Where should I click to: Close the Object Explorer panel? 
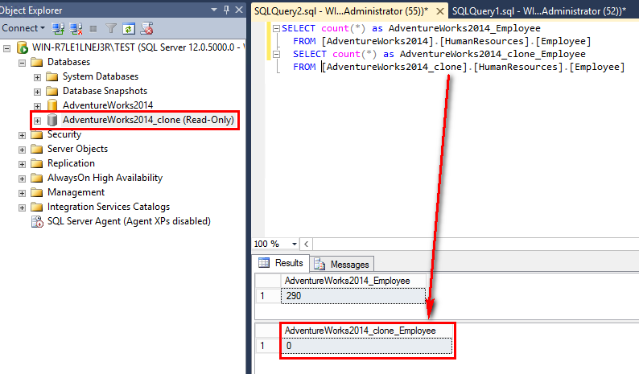tap(239, 10)
